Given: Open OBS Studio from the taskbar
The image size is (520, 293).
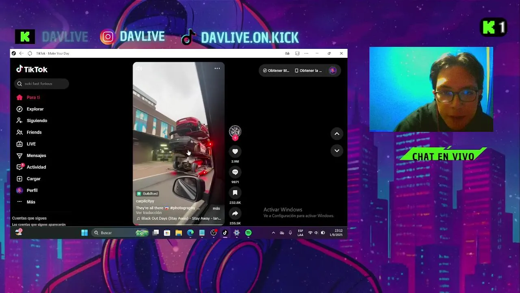Looking at the screenshot, I should coord(214,233).
